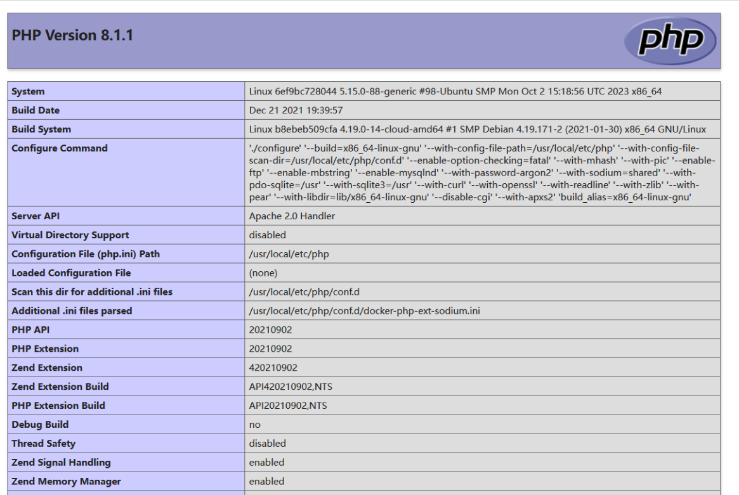739x495 pixels.
Task: Click the PHP API label
Action: (30, 330)
